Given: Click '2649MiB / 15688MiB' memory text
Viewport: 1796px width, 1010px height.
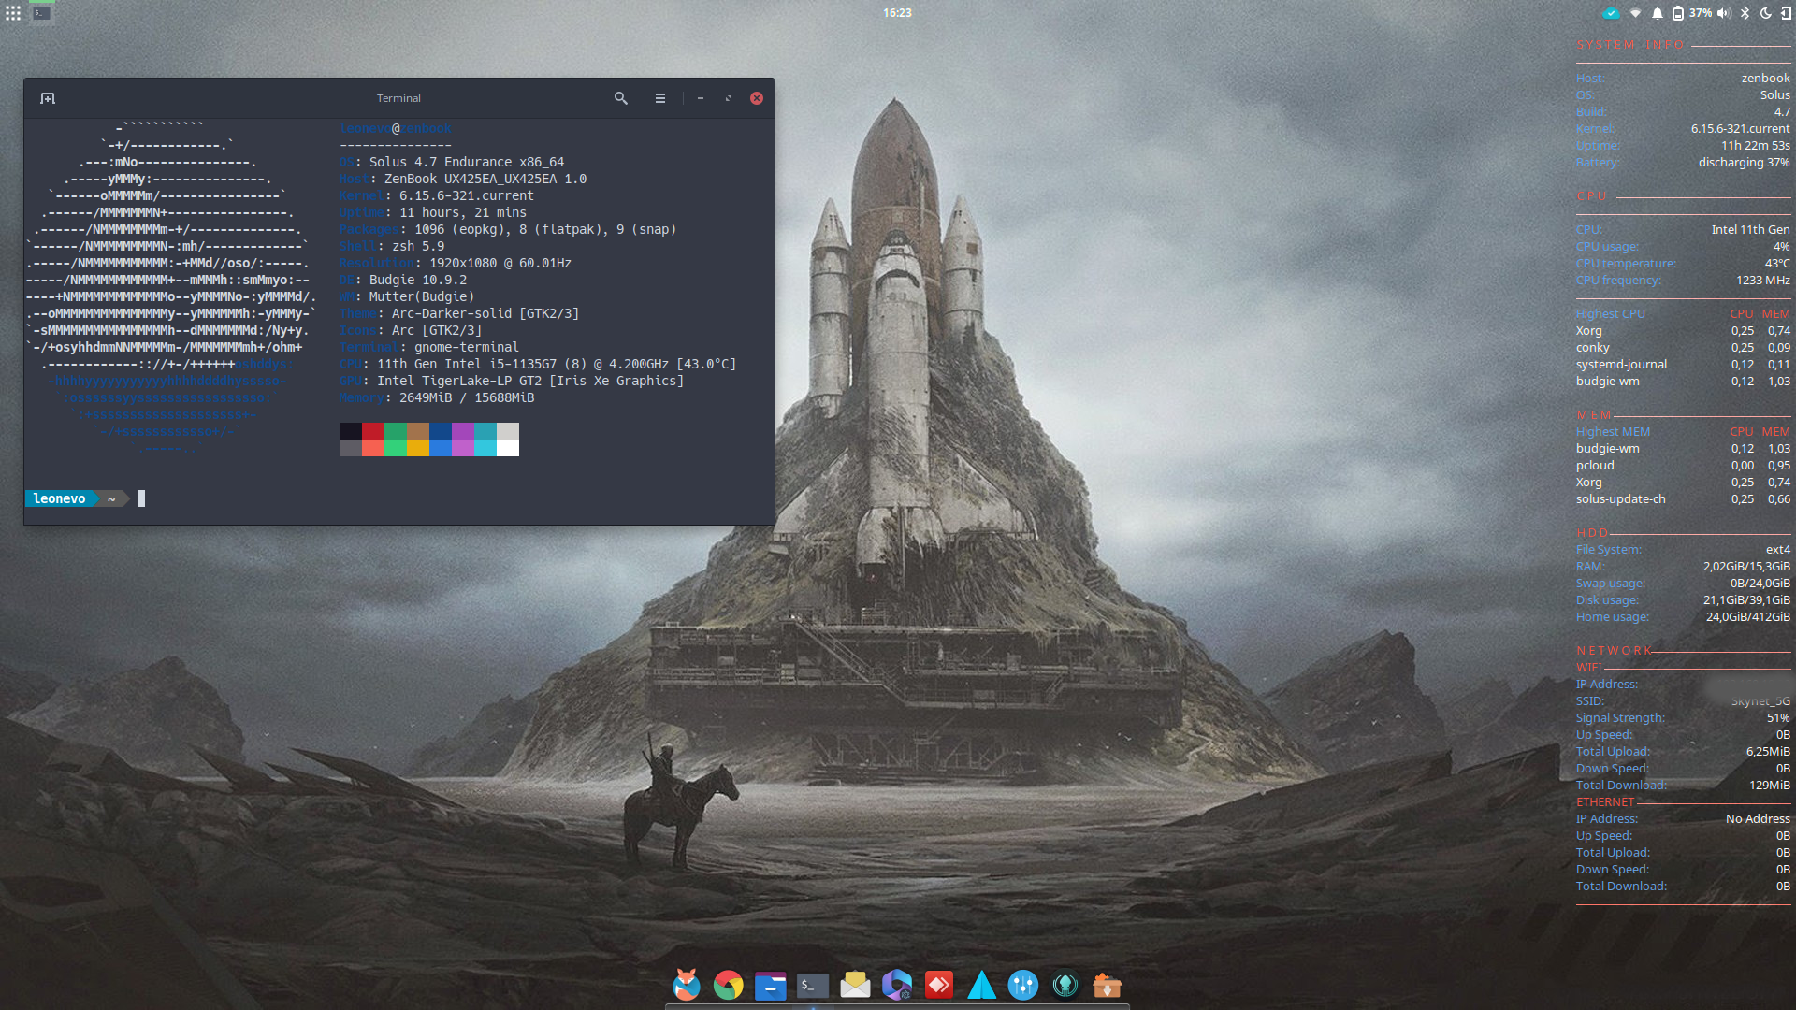Looking at the screenshot, I should (x=467, y=397).
